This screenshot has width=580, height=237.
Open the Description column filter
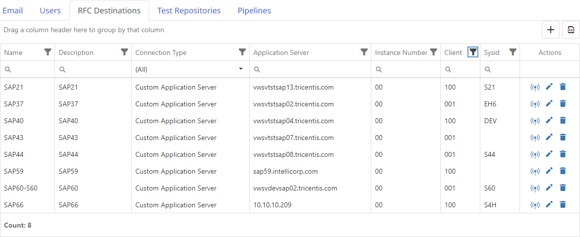[124, 52]
